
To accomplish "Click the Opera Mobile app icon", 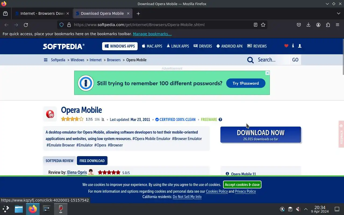I will (50, 114).
